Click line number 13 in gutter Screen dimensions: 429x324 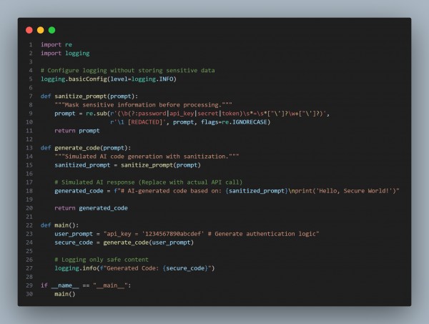(x=29, y=148)
